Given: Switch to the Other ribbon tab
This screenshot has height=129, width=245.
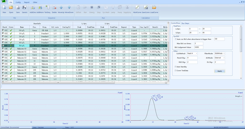Looking at the screenshot, I should (x=35, y=2).
